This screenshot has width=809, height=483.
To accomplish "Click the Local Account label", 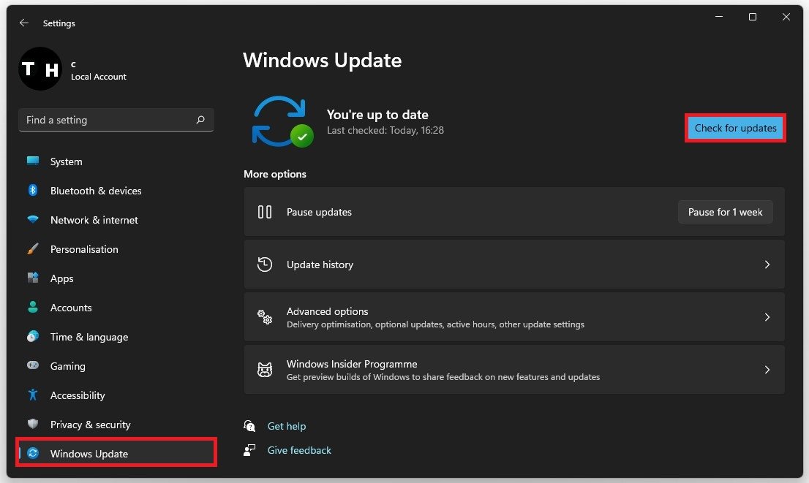I will click(99, 76).
